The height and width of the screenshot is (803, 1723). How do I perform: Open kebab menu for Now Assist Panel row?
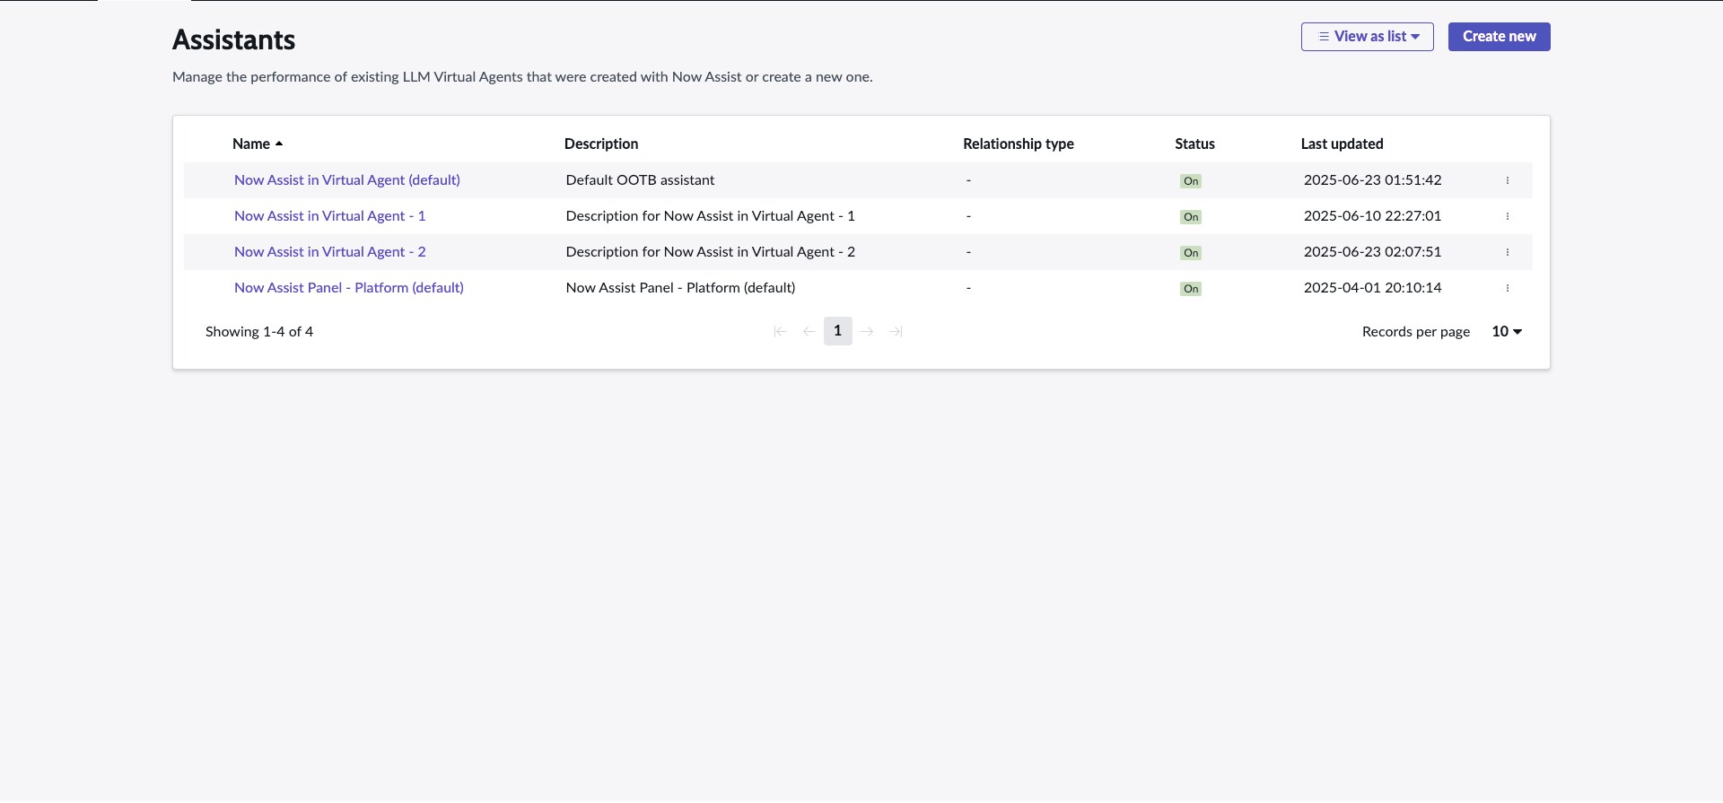1508,288
